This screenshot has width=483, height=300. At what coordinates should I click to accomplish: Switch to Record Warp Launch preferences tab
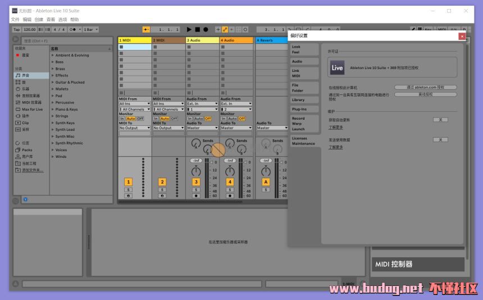tap(304, 124)
